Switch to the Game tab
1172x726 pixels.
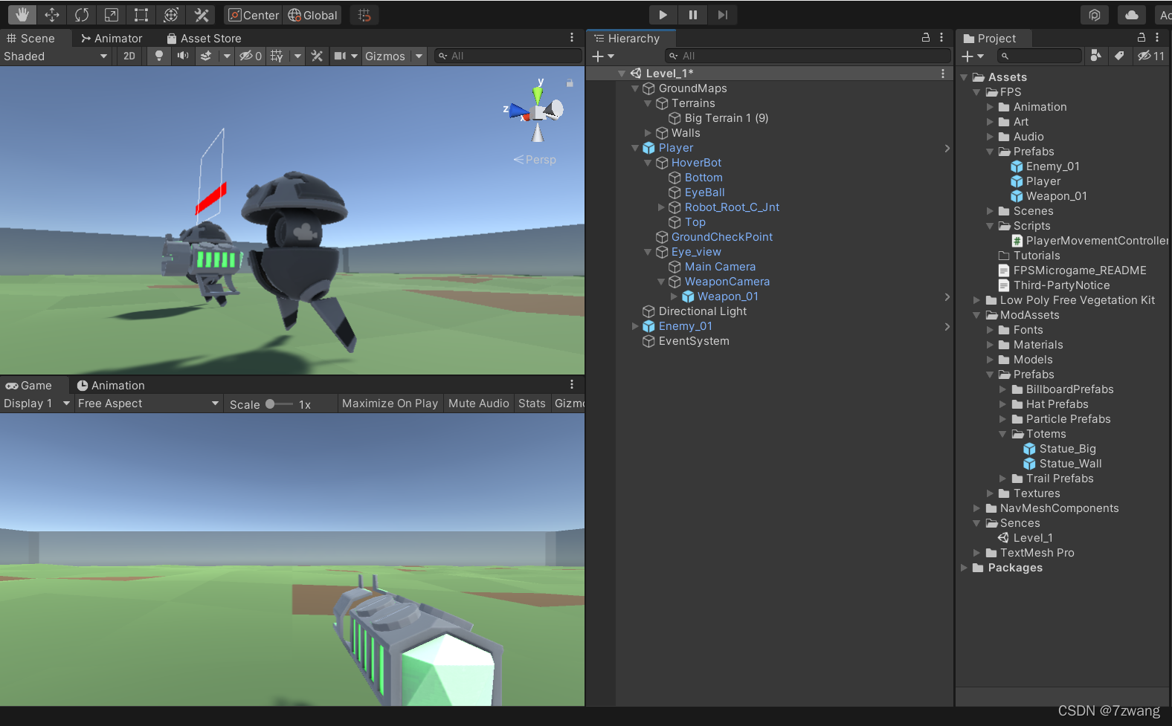click(x=29, y=385)
